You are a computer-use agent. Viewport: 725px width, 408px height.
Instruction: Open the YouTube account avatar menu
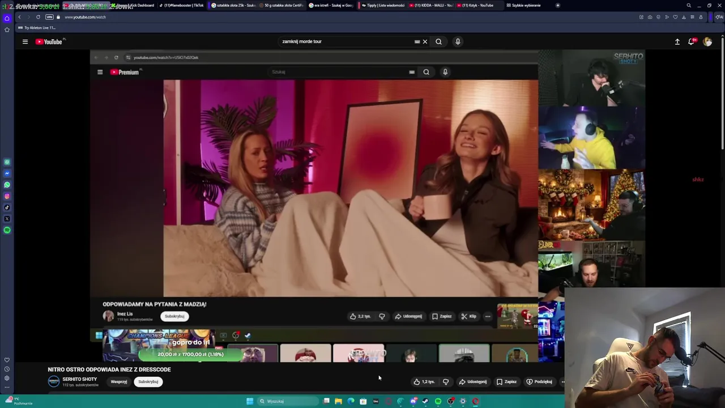pos(707,41)
